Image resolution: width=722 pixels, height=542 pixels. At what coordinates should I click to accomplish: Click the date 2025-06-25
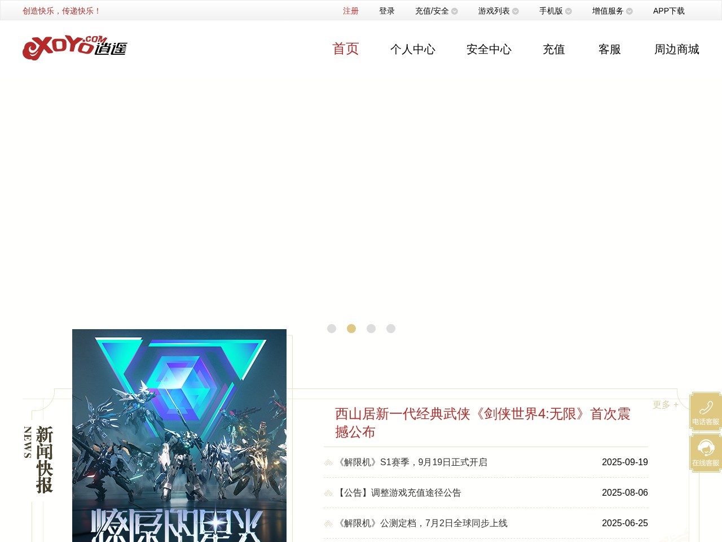click(x=625, y=523)
